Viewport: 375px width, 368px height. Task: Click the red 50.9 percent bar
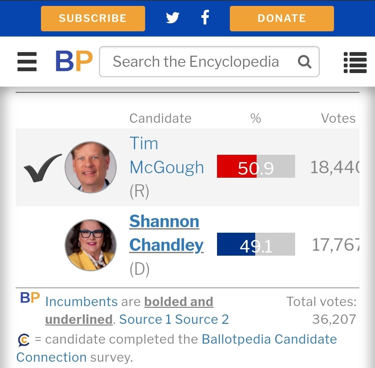click(x=236, y=166)
